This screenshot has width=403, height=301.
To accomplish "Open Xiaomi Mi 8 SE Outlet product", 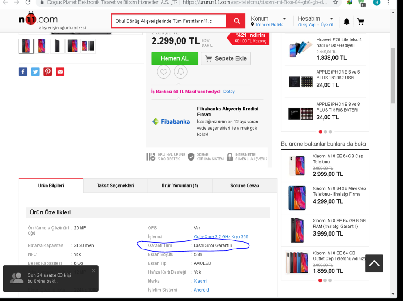I will (339, 256).
